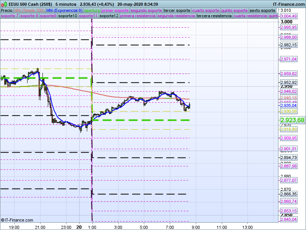Click the chart icon beside EEUU 500 Cash
The width and height of the screenshot is (306, 230).
click(4, 4)
